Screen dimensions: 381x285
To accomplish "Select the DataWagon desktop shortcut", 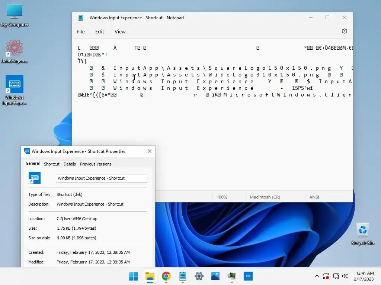I will (15, 51).
